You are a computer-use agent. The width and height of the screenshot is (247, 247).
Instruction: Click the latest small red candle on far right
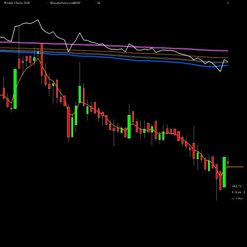[228, 163]
